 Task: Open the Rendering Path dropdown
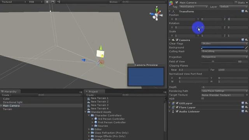224,91
